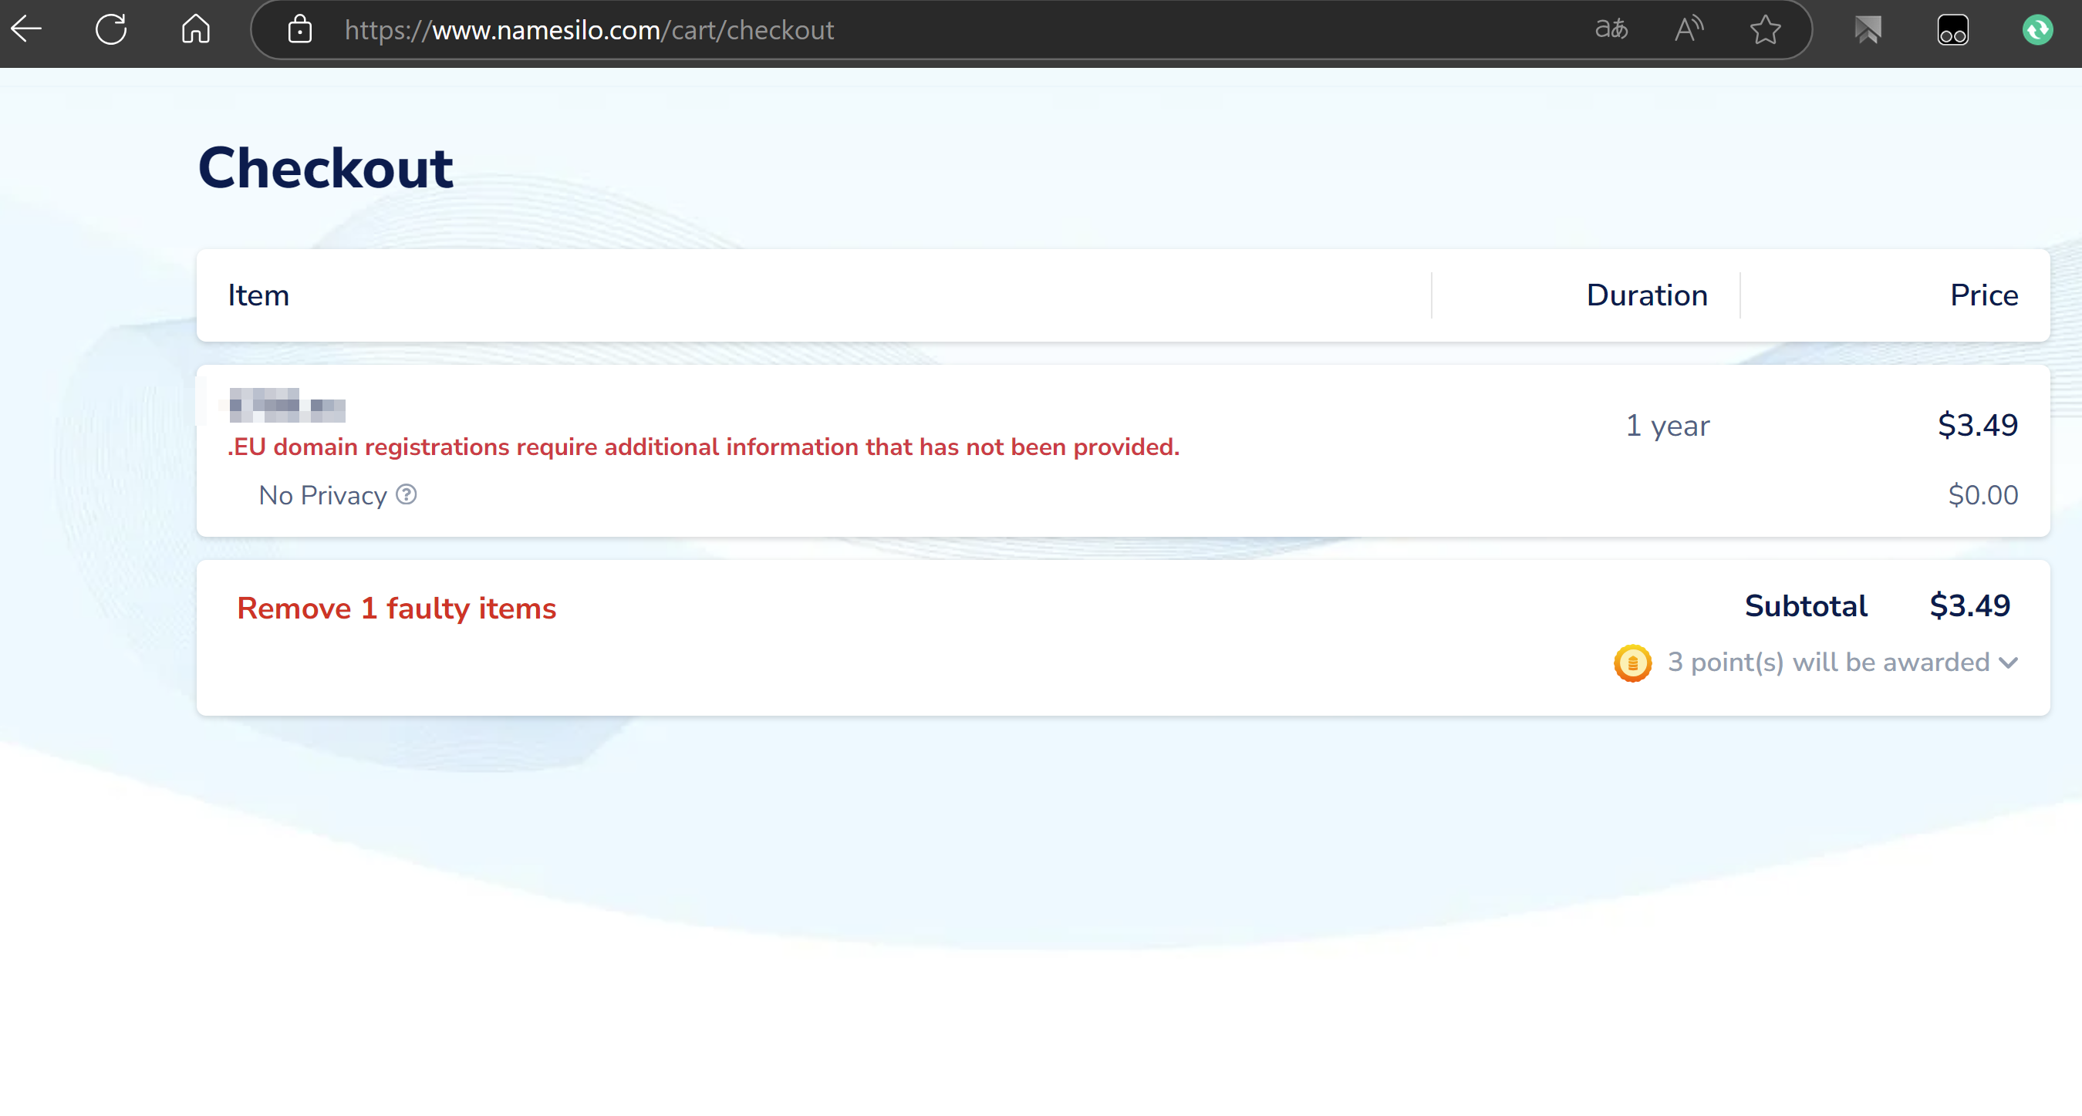Open the goggles extension icon

click(1952, 30)
